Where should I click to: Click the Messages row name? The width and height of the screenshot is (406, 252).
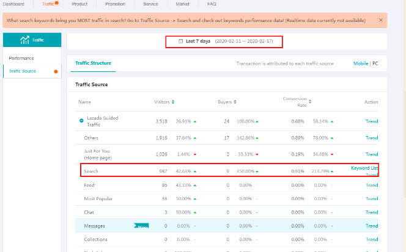click(95, 226)
